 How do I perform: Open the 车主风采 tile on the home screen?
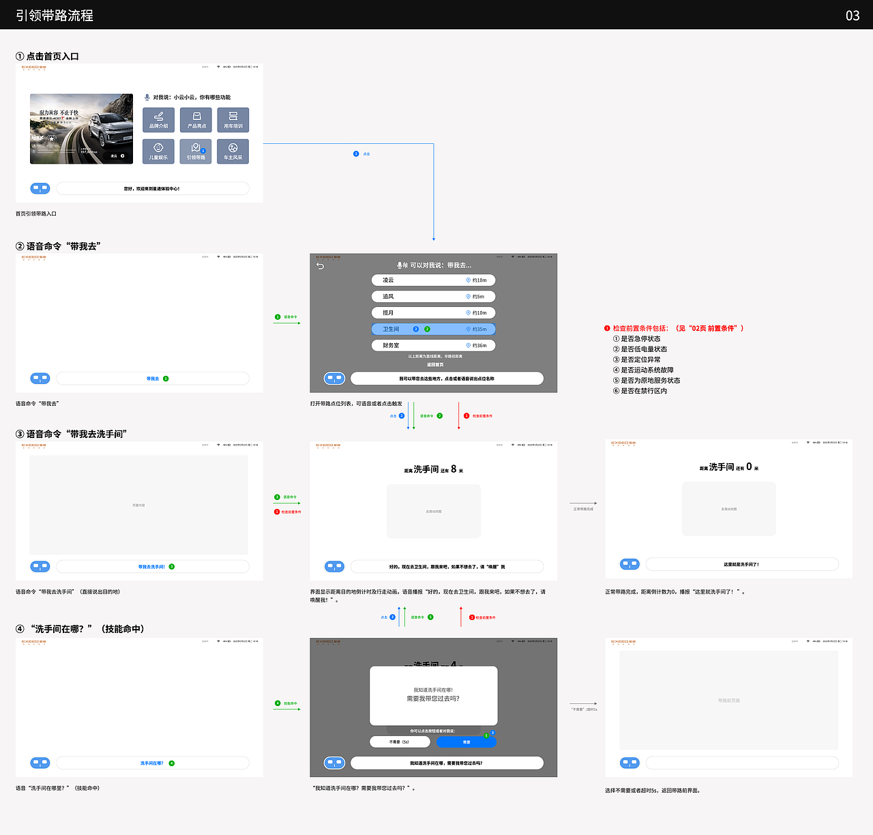233,151
